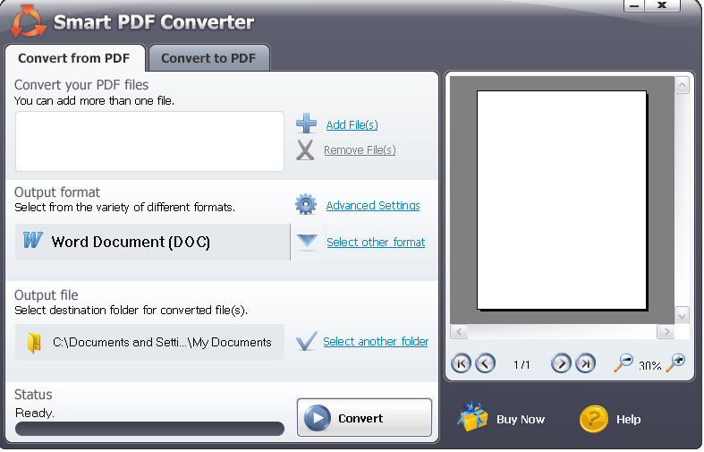Viewport: 704px width, 452px height.
Task: Click the Word W icon in output format
Action: [x=33, y=241]
